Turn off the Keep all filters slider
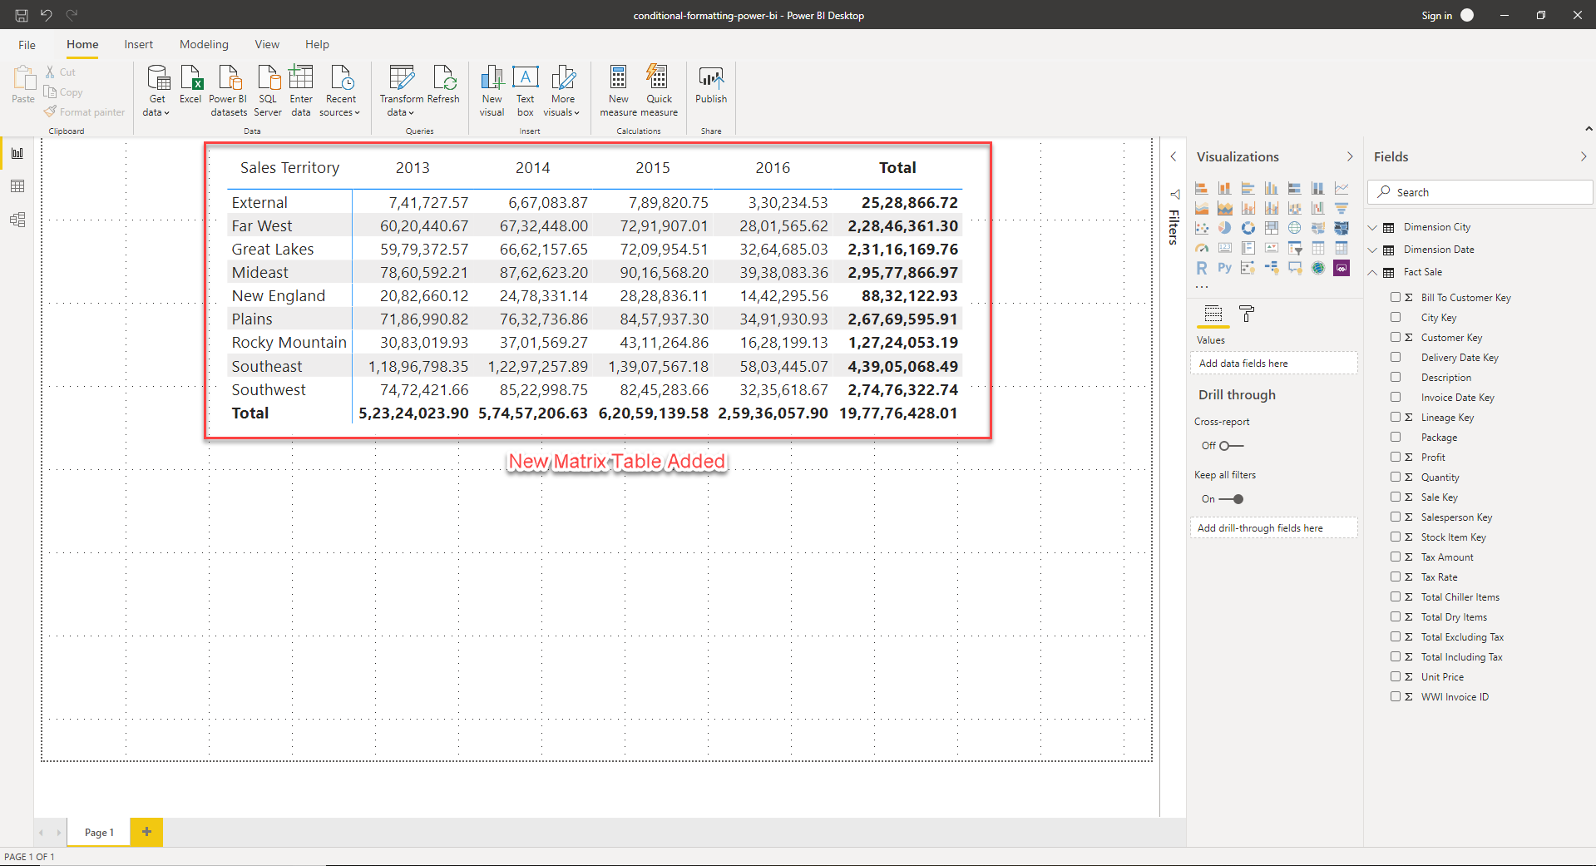This screenshot has width=1596, height=866. (x=1237, y=499)
